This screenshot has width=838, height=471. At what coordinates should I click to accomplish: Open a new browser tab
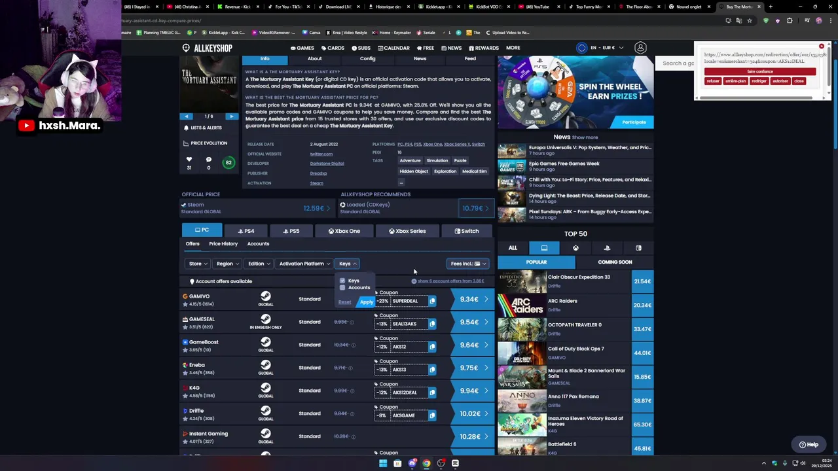point(770,7)
